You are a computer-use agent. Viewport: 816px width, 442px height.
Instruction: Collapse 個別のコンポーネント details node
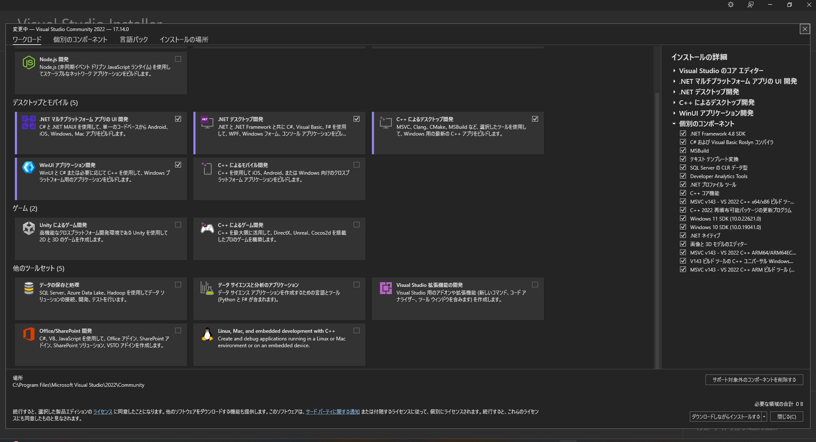pyautogui.click(x=674, y=124)
